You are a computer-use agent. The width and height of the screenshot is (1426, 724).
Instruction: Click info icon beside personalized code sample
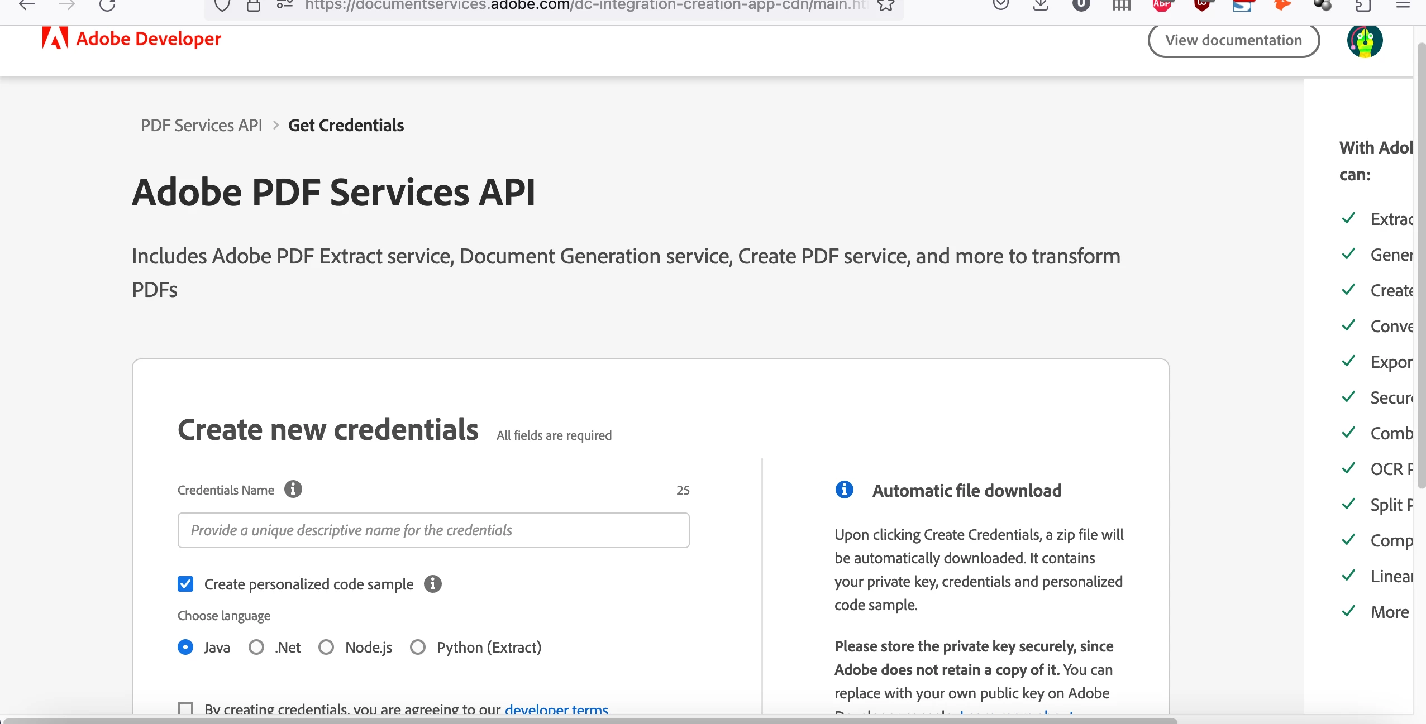click(432, 584)
